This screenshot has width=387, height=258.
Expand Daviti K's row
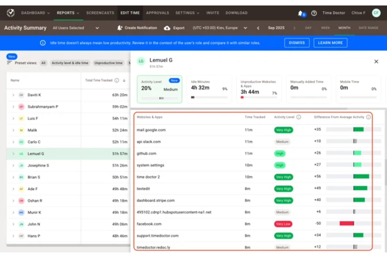click(x=13, y=95)
